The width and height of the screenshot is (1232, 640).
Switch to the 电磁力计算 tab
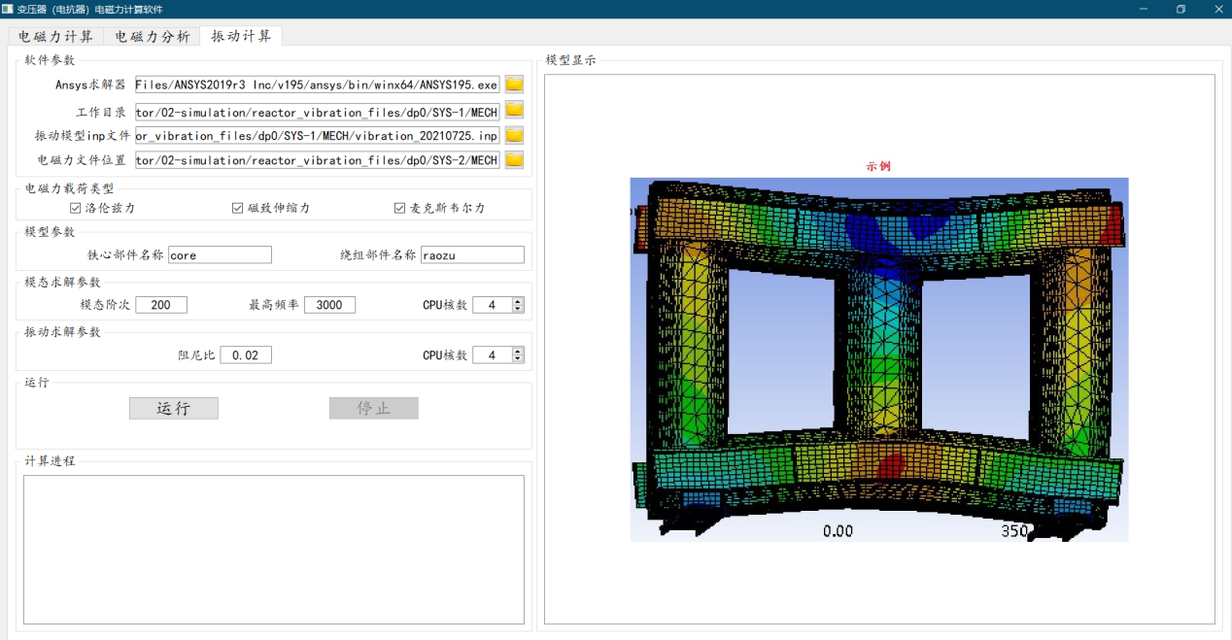click(x=56, y=37)
